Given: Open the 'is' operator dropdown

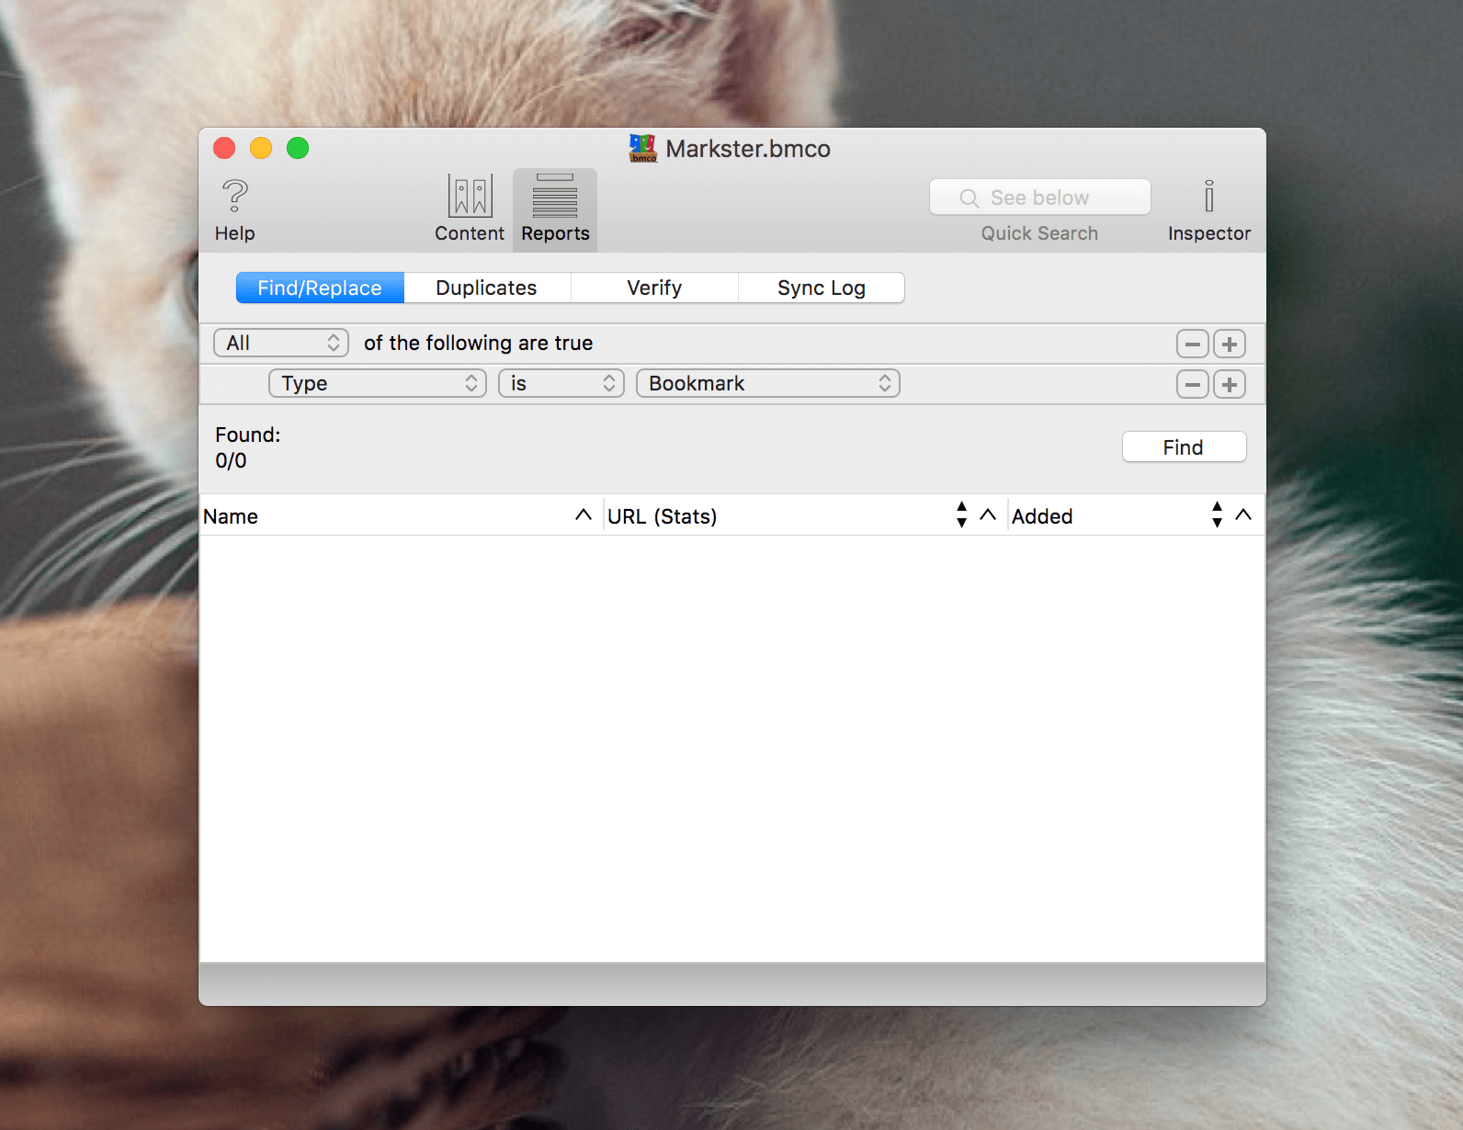Looking at the screenshot, I should (x=561, y=383).
